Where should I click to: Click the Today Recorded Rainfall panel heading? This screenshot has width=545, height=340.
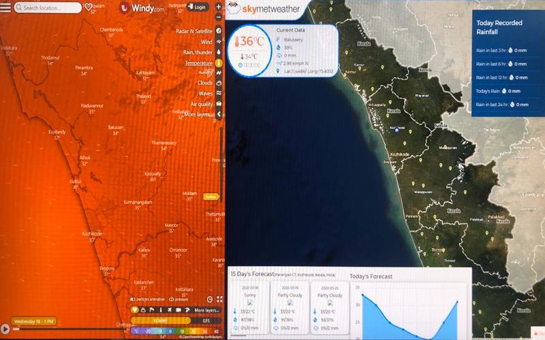[x=499, y=27]
